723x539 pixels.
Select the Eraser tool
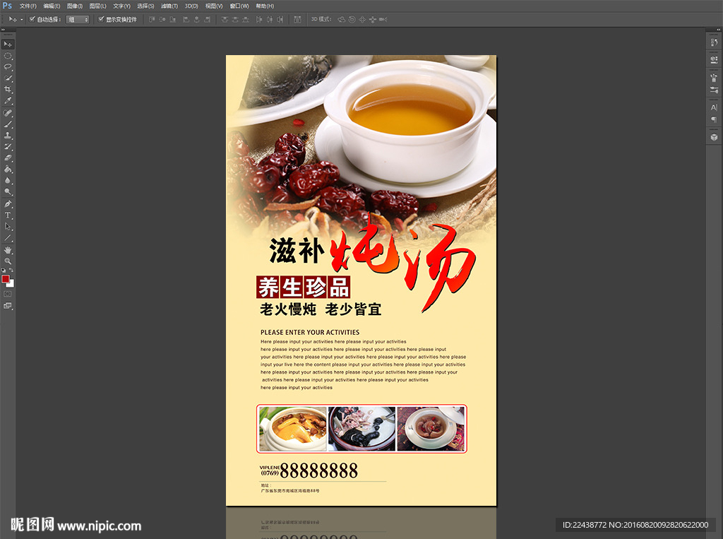(8, 158)
